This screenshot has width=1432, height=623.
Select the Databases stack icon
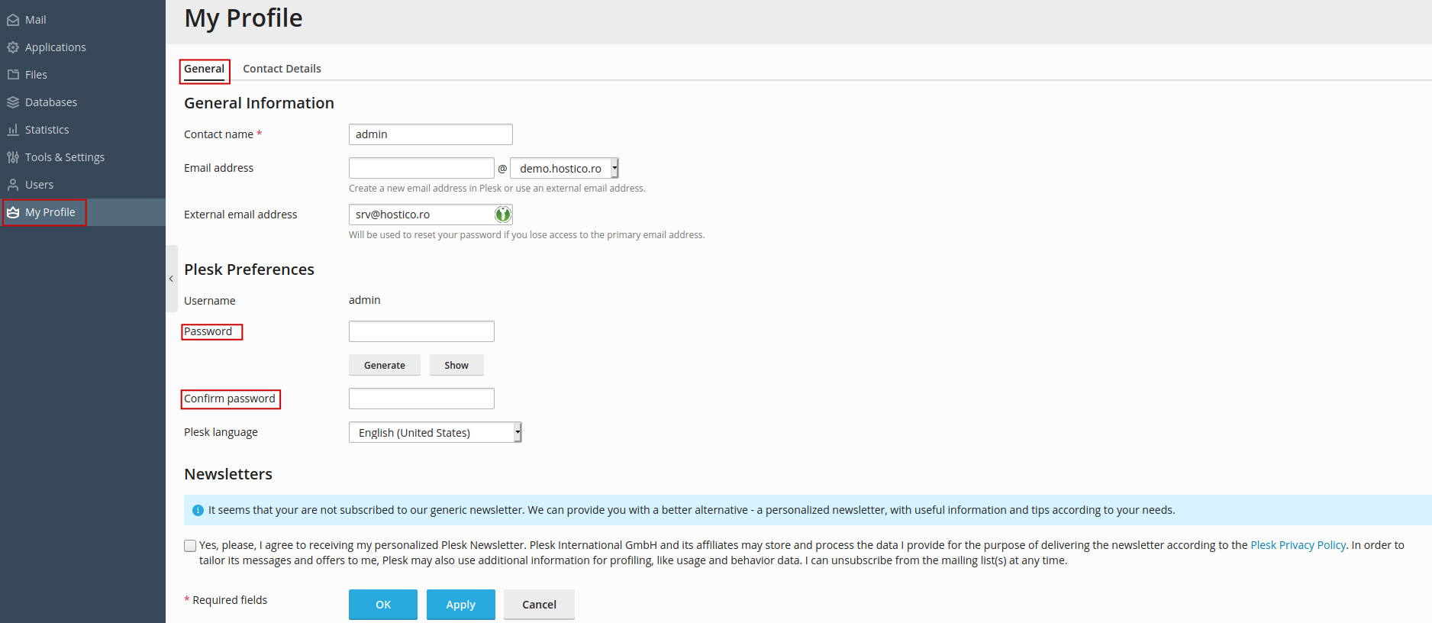pos(13,102)
